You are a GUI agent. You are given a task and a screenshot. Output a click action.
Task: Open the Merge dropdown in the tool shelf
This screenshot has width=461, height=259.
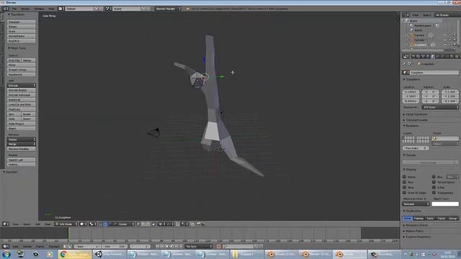[x=21, y=144]
